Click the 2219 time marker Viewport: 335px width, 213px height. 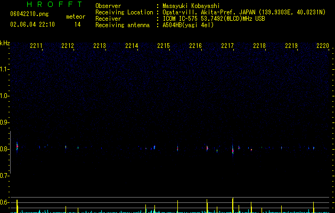click(291, 46)
